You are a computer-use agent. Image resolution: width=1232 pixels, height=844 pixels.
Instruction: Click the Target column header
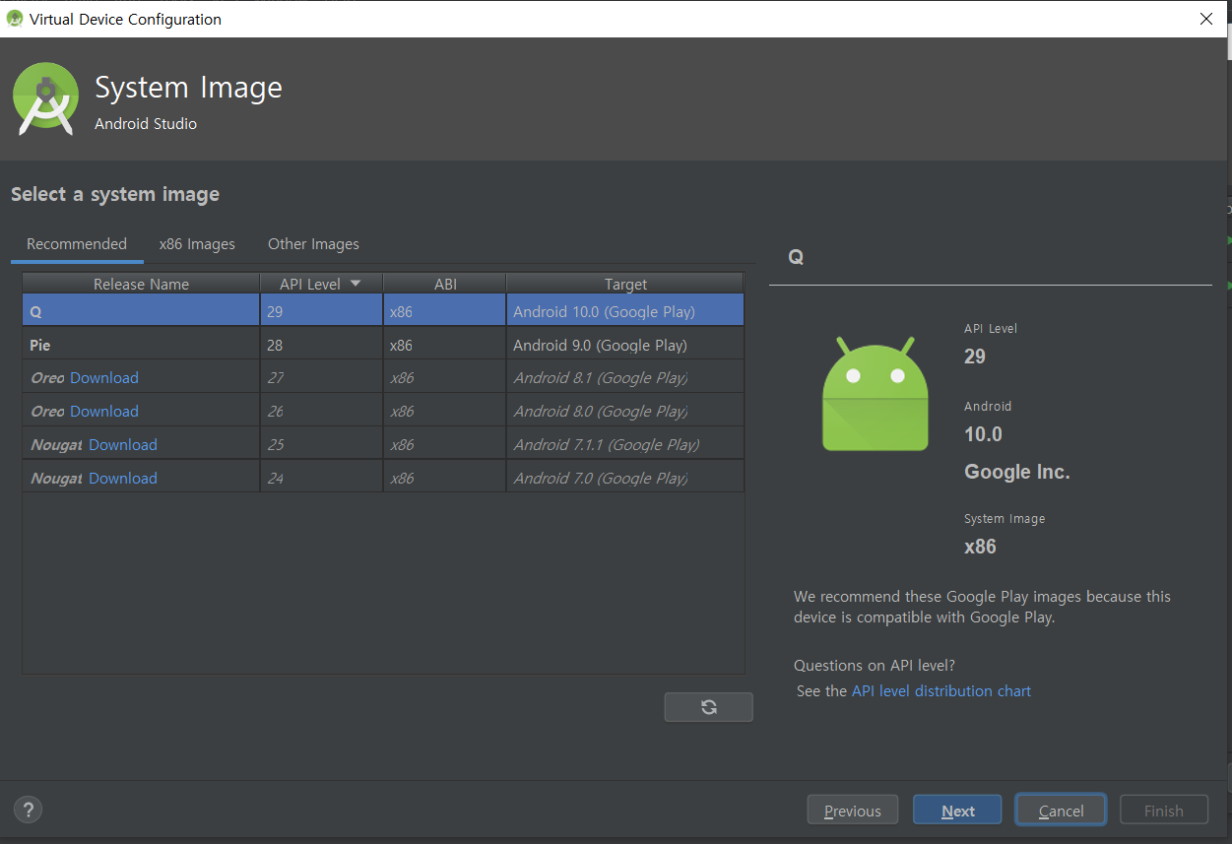point(625,284)
